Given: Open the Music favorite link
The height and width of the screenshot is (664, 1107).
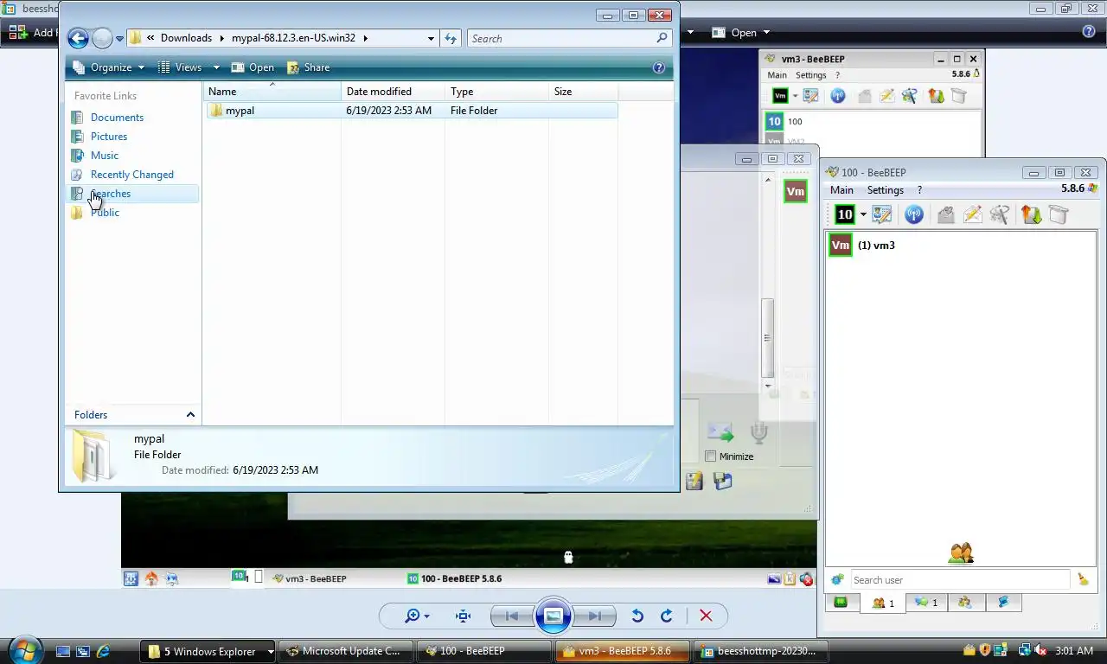Looking at the screenshot, I should 105,156.
